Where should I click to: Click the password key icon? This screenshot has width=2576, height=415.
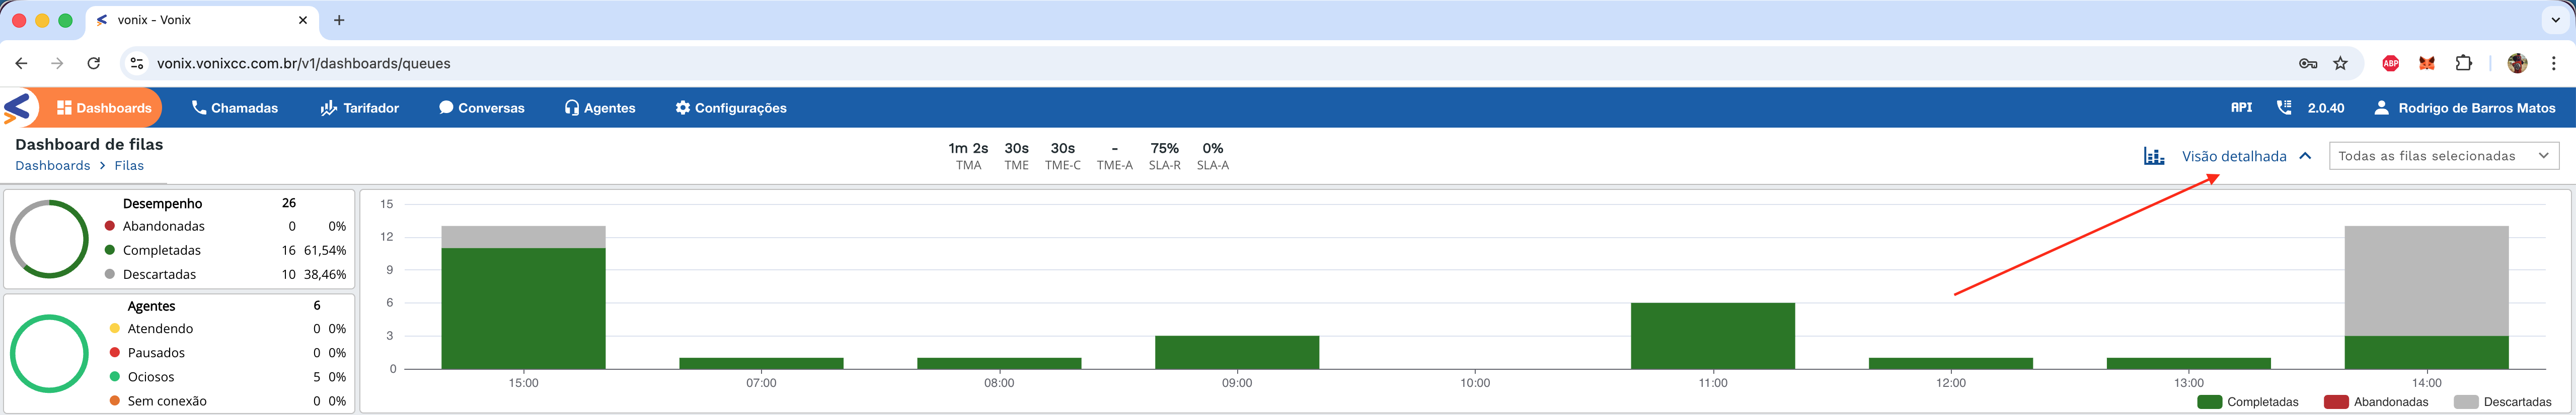click(2308, 63)
